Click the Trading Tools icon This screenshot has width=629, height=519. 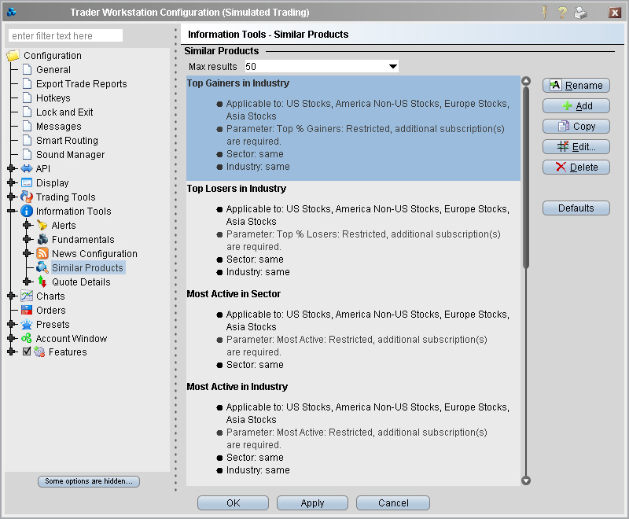click(27, 197)
